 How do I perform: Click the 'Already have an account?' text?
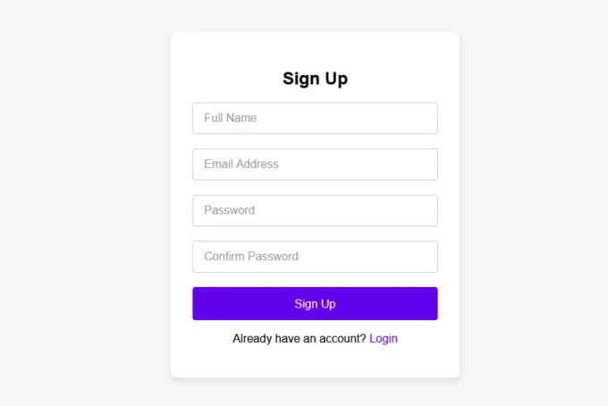(299, 339)
